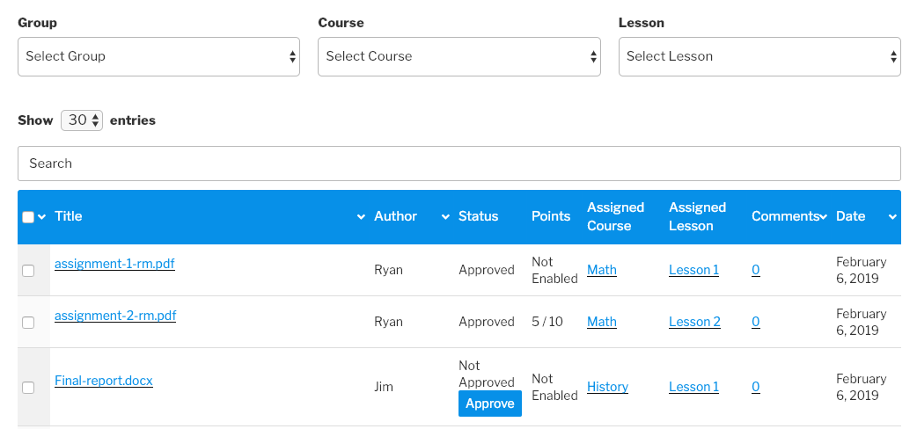Open Lesson 2 link for assignment-2-rm.pdf
917x429 pixels.
694,322
